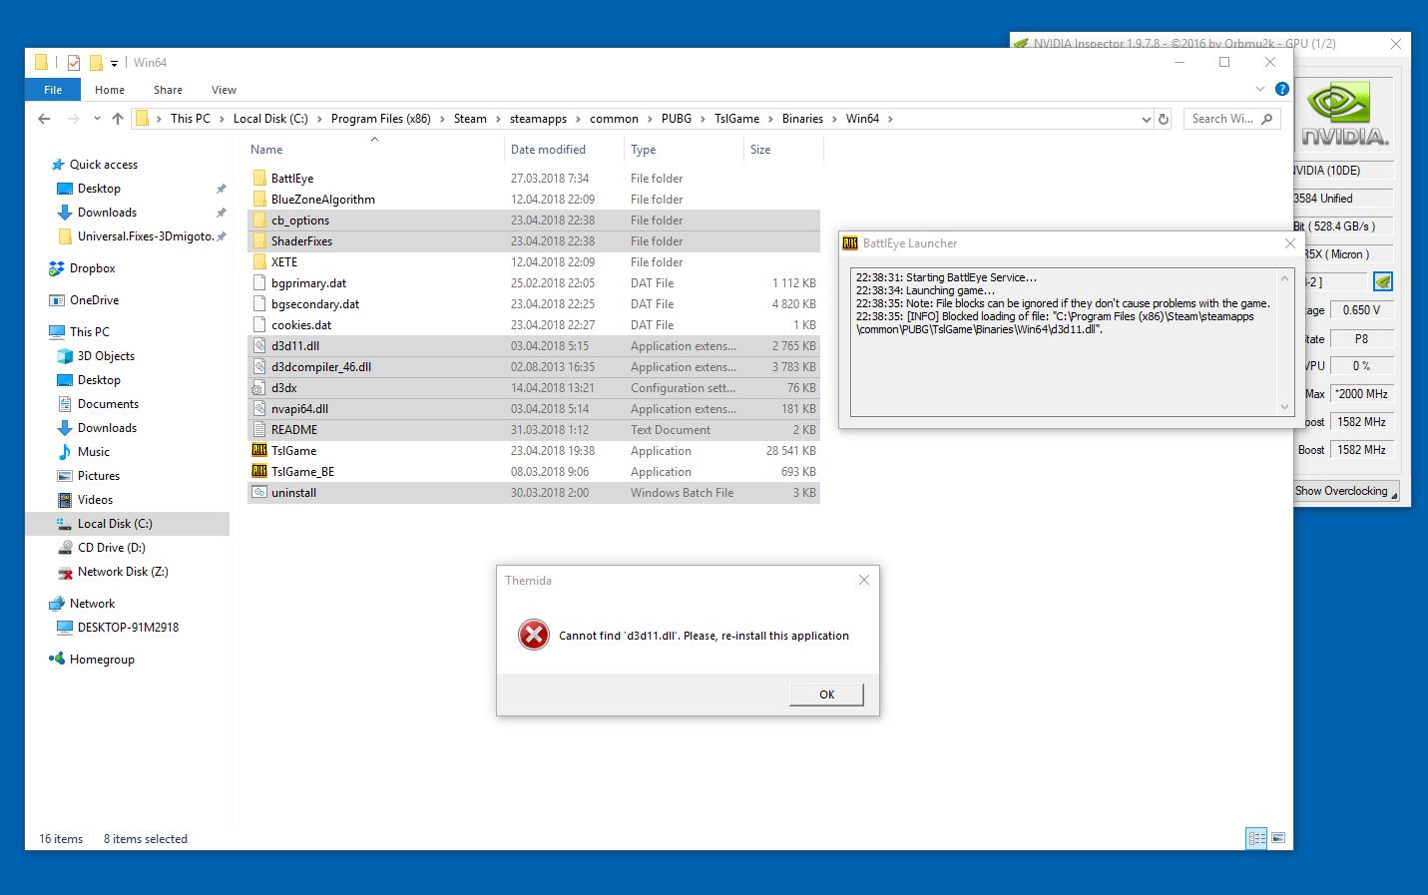The height and width of the screenshot is (895, 1428).
Task: Click the down arrow of BattlEye log scrollbar
Action: pos(1284,406)
